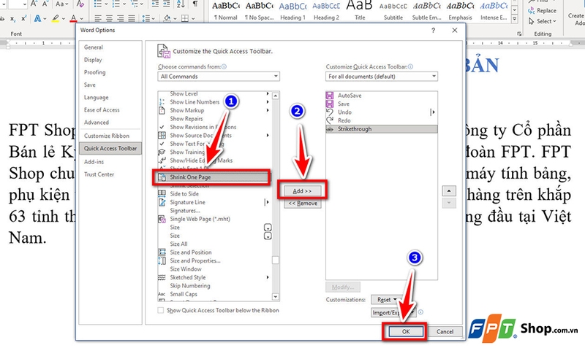Click the Decrease Indent icon
The height and width of the screenshot is (348, 585).
click(155, 4)
